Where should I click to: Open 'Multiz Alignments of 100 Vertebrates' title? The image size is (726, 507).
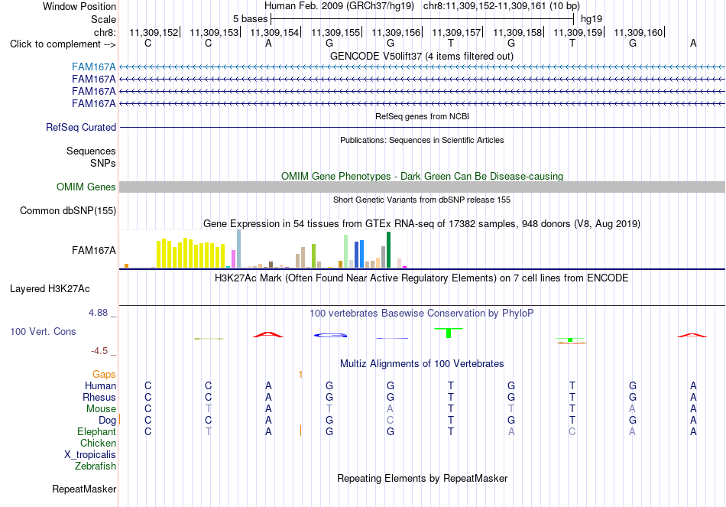click(422, 364)
